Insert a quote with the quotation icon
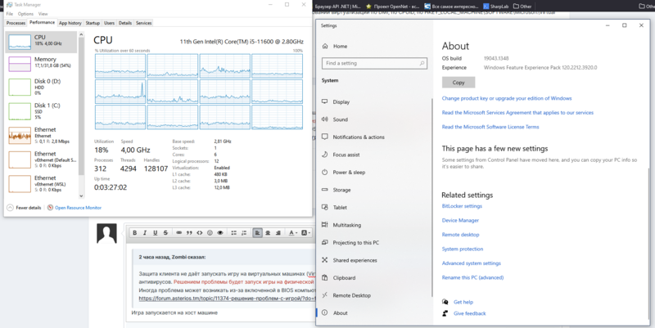The height and width of the screenshot is (328, 655). (x=189, y=233)
